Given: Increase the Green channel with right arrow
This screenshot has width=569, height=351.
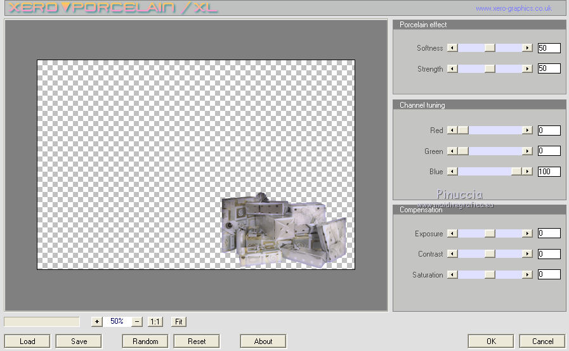Looking at the screenshot, I should point(527,151).
